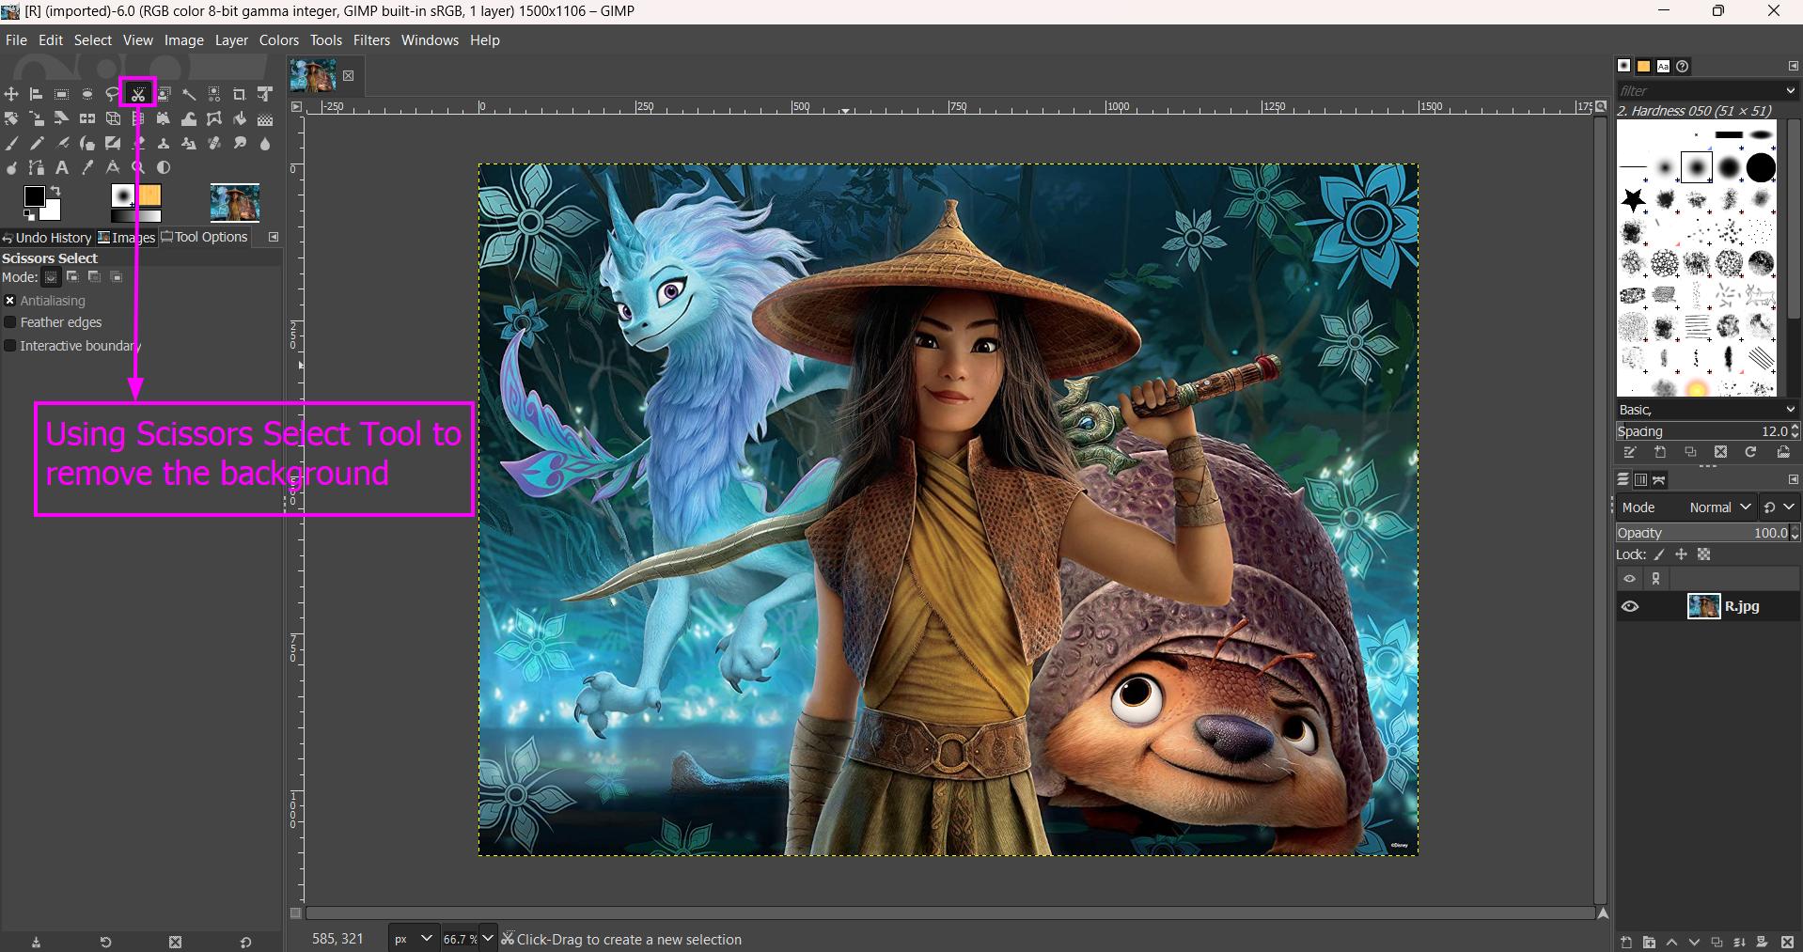Select the Text tool (letter A)
Viewport: 1803px width, 952px height.
tap(61, 167)
